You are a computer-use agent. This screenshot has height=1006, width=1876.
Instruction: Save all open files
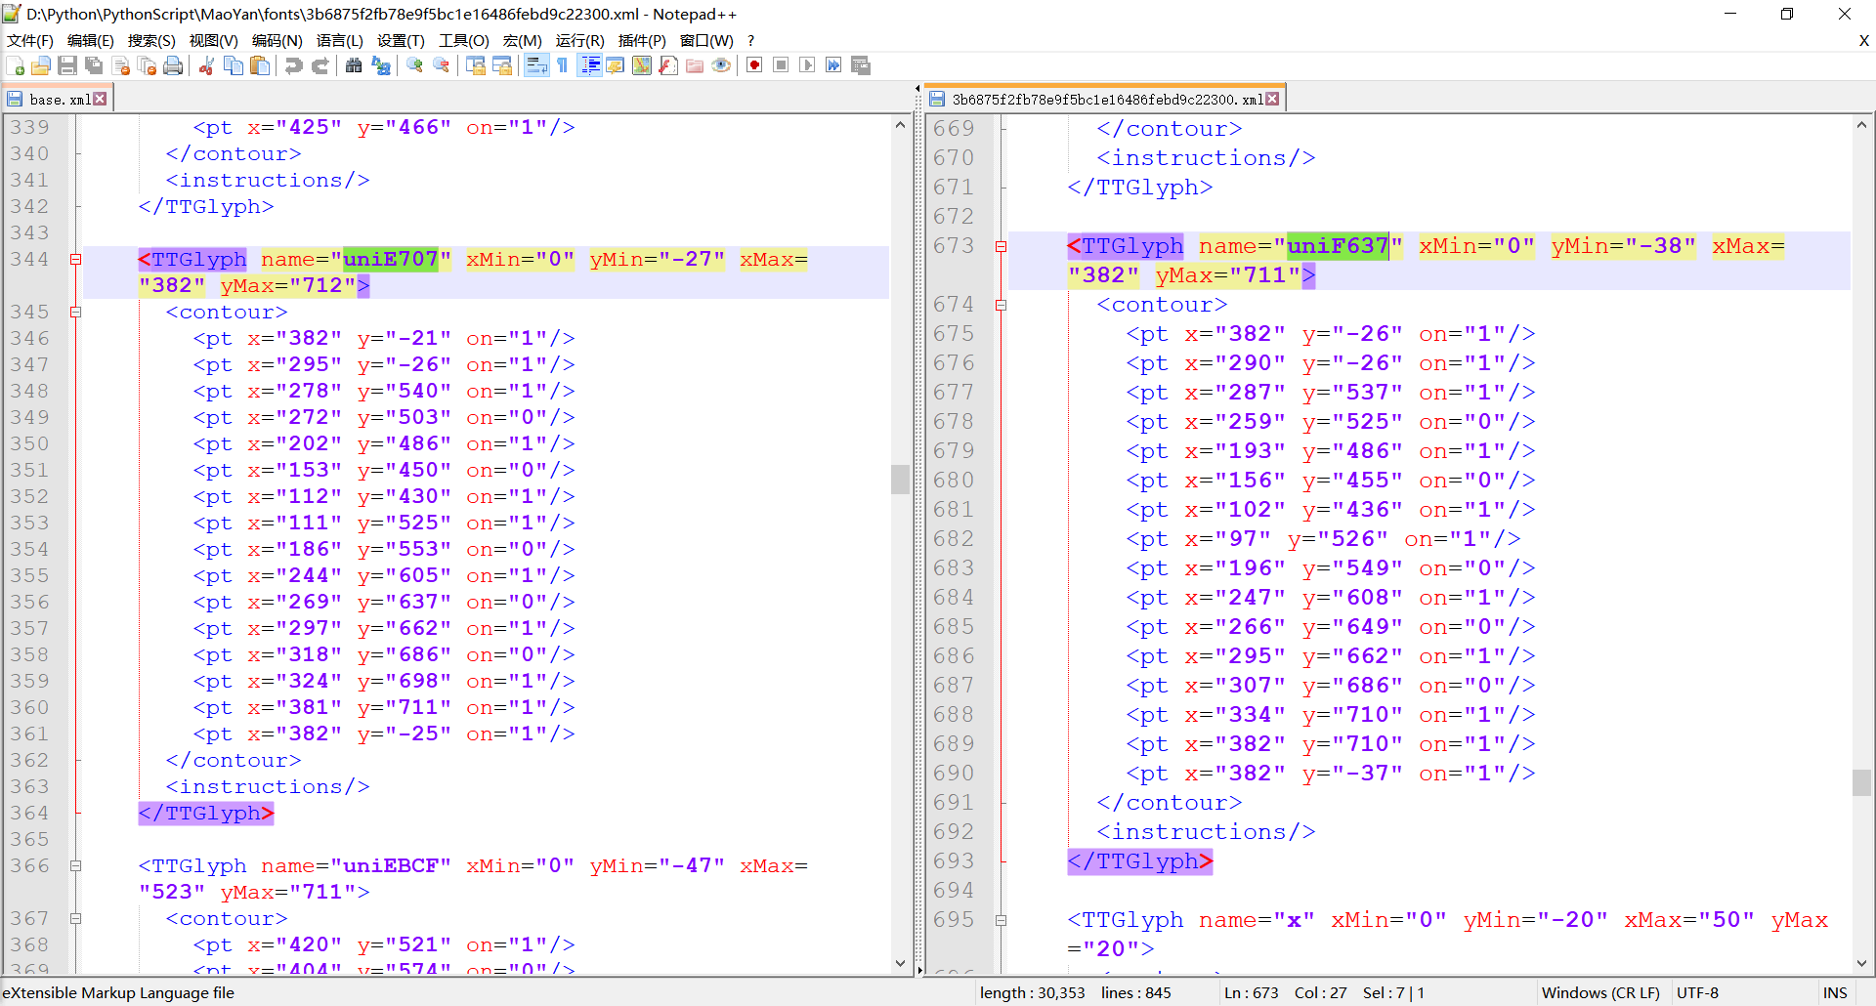94,66
